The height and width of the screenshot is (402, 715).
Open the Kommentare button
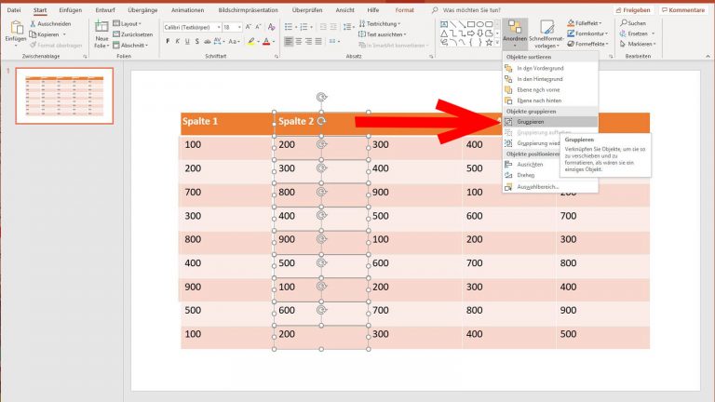click(683, 10)
